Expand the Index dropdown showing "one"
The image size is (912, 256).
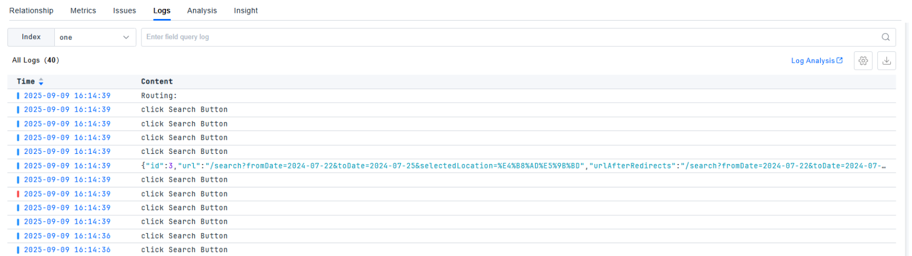[94, 37]
